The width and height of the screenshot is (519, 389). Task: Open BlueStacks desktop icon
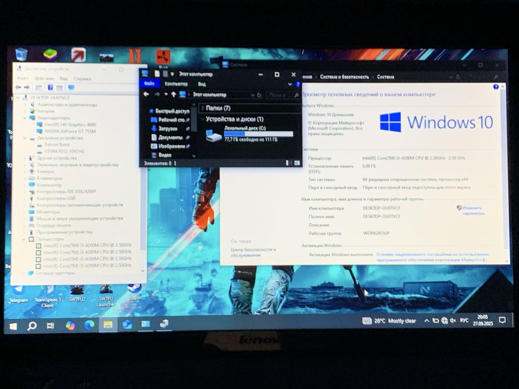tap(50, 54)
